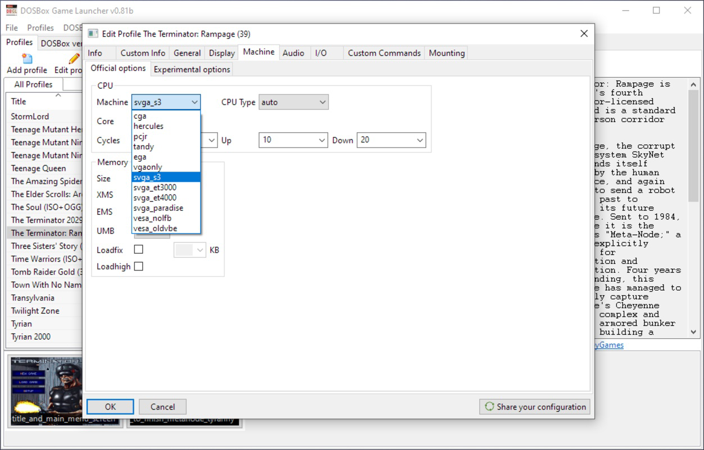
Task: Select Time Warriors in the profile list
Action: pos(44,259)
